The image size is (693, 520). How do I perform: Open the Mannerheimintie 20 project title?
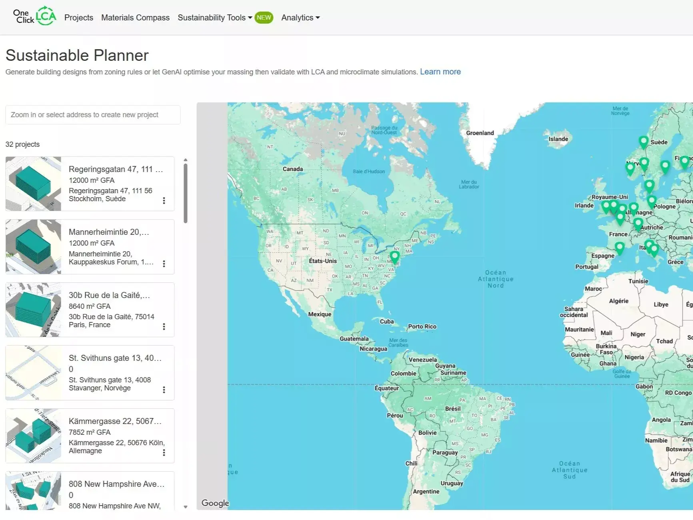109,232
